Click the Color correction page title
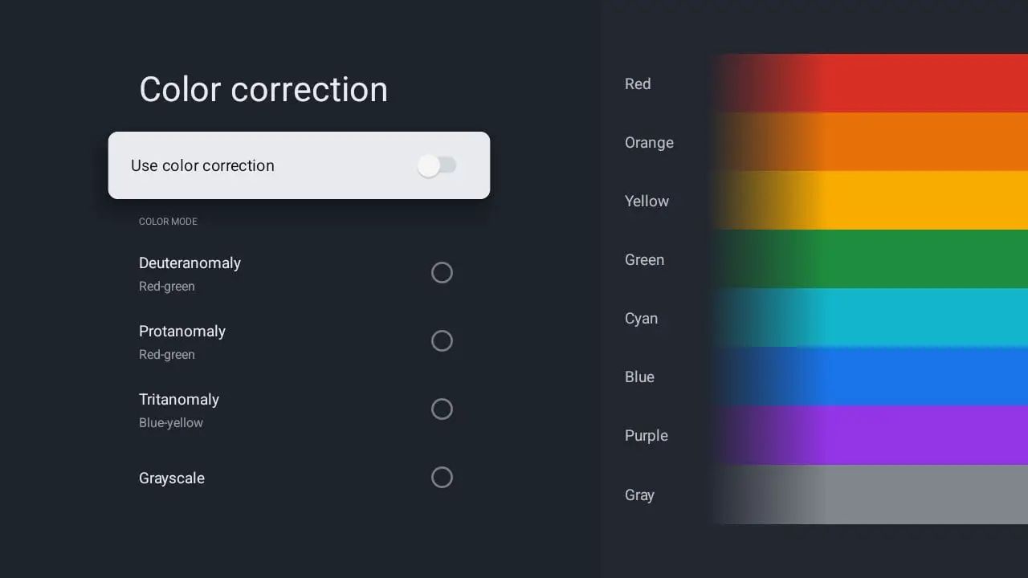The image size is (1028, 578). (263, 89)
